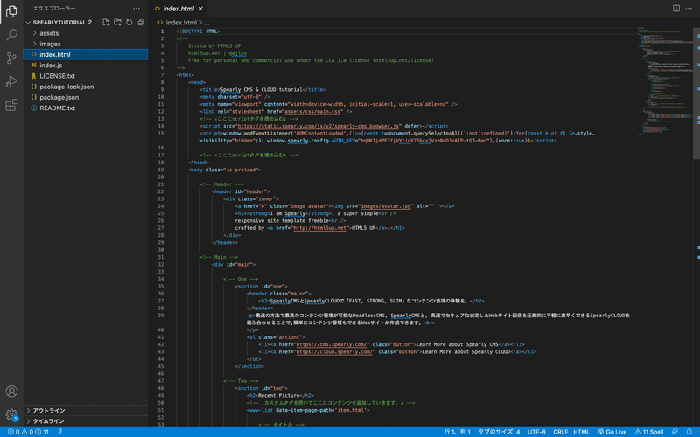Change UTF-8 file encoding
Image resolution: width=700 pixels, height=437 pixels.
click(536, 432)
